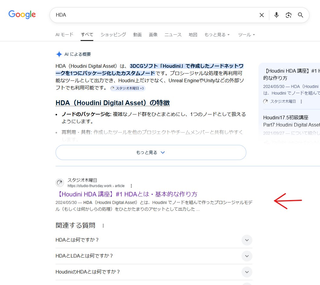Switch to 地図 tab
Image resolution: width=320 pixels, height=285 pixels.
click(x=193, y=35)
